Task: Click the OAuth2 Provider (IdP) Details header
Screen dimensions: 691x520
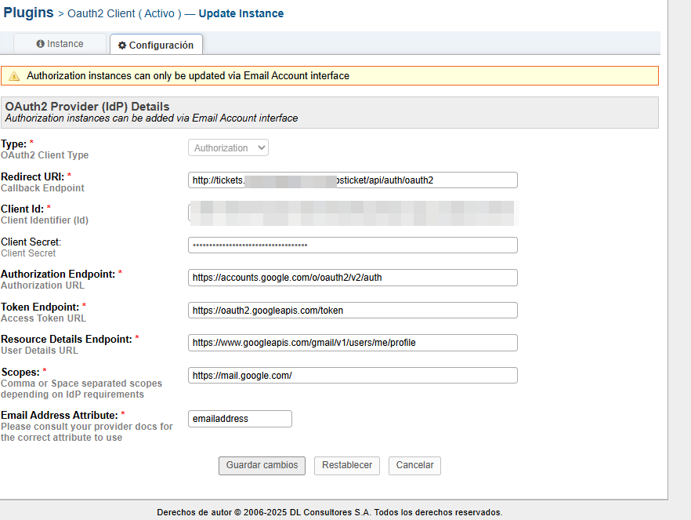Action: [87, 107]
